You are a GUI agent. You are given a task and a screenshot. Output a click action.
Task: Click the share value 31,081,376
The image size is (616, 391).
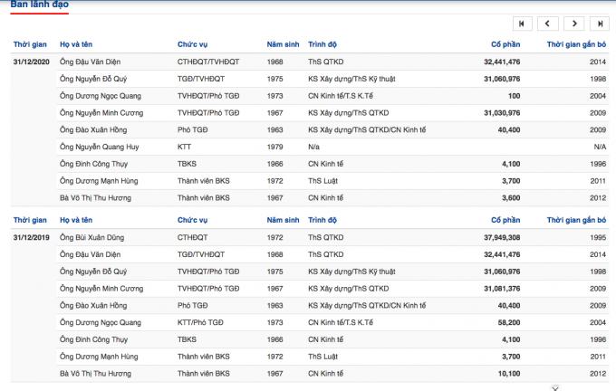coord(502,289)
